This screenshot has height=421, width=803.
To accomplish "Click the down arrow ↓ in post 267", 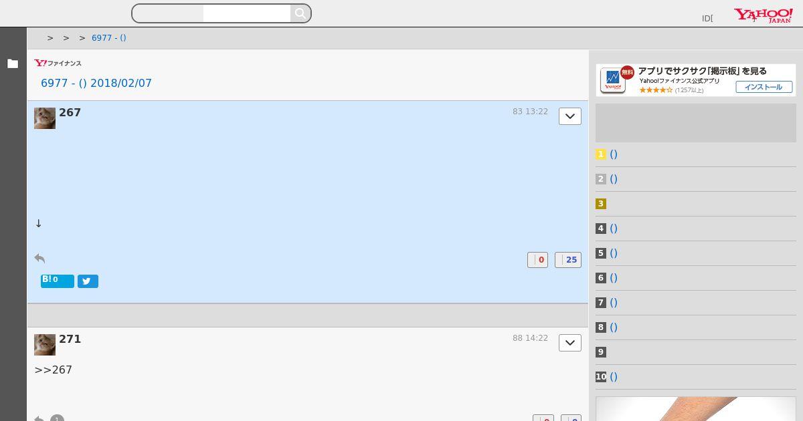I will [39, 223].
